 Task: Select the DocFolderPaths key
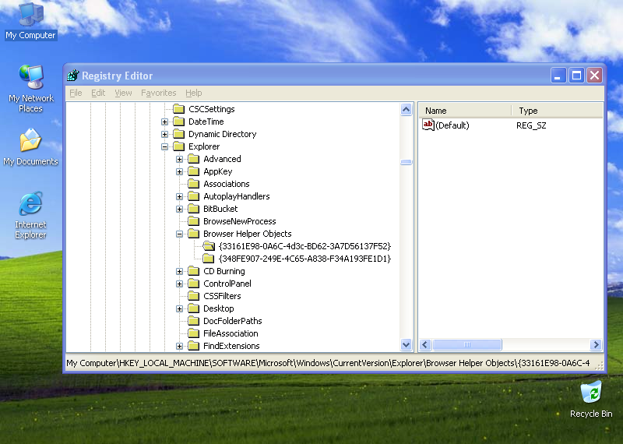click(232, 321)
